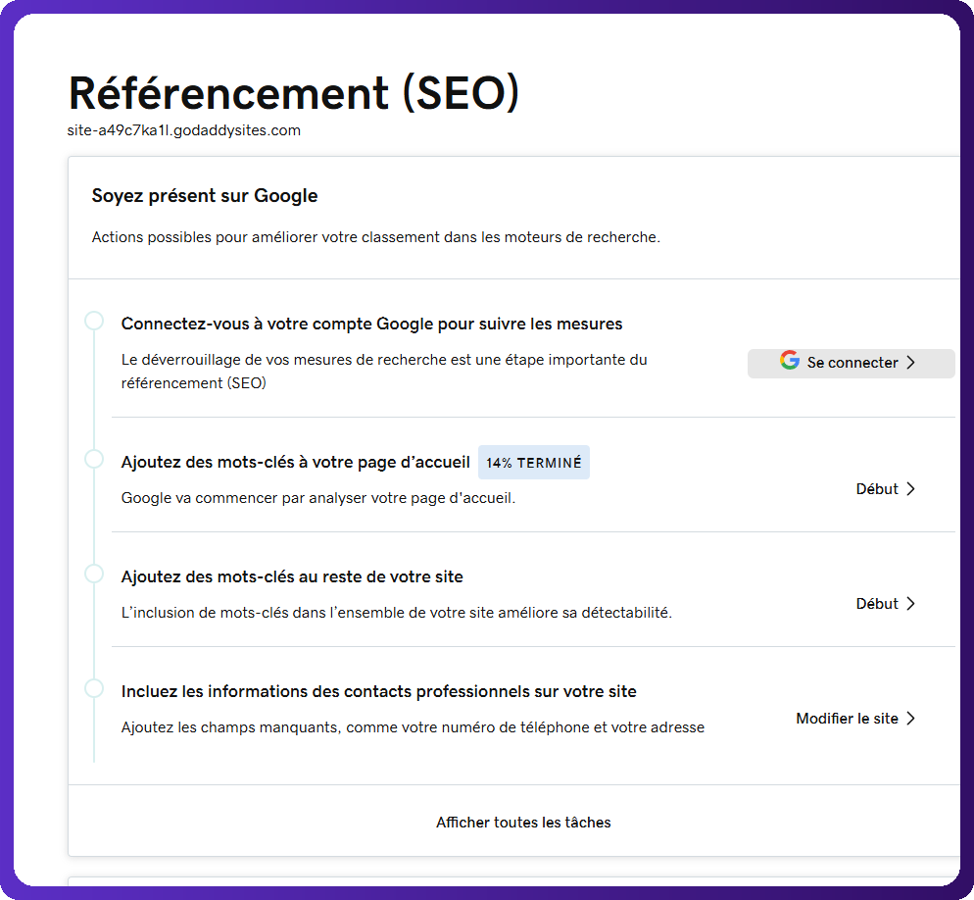974x900 pixels.
Task: Click chevron arrow next to Se connecter
Action: pyautogui.click(x=910, y=363)
